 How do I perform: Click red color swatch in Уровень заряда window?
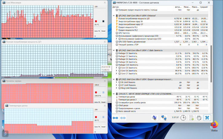click(96, 92)
